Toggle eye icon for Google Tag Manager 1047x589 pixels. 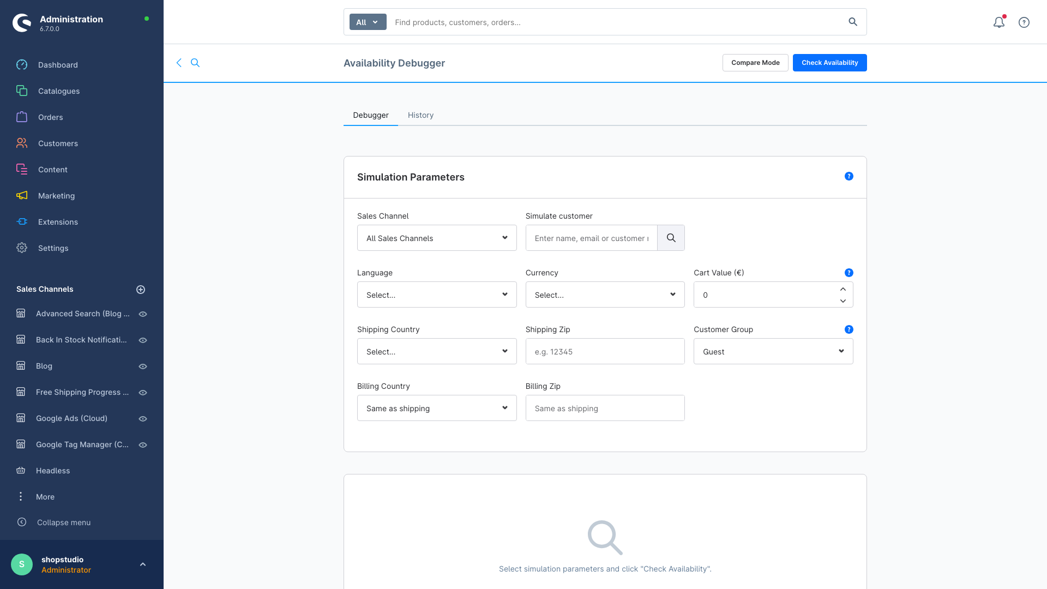click(143, 445)
